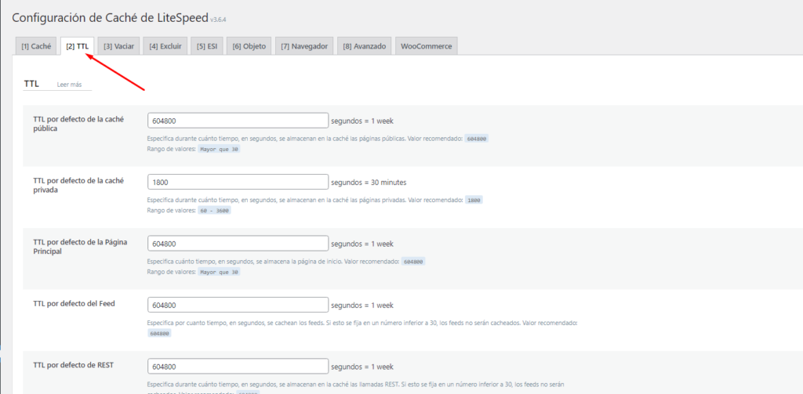The image size is (803, 394).
Task: Click 'Mayor que 30' under public cache
Action: 219,149
